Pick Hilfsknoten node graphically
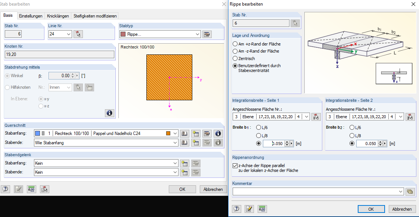The width and height of the screenshot is (419, 217). pos(78,87)
